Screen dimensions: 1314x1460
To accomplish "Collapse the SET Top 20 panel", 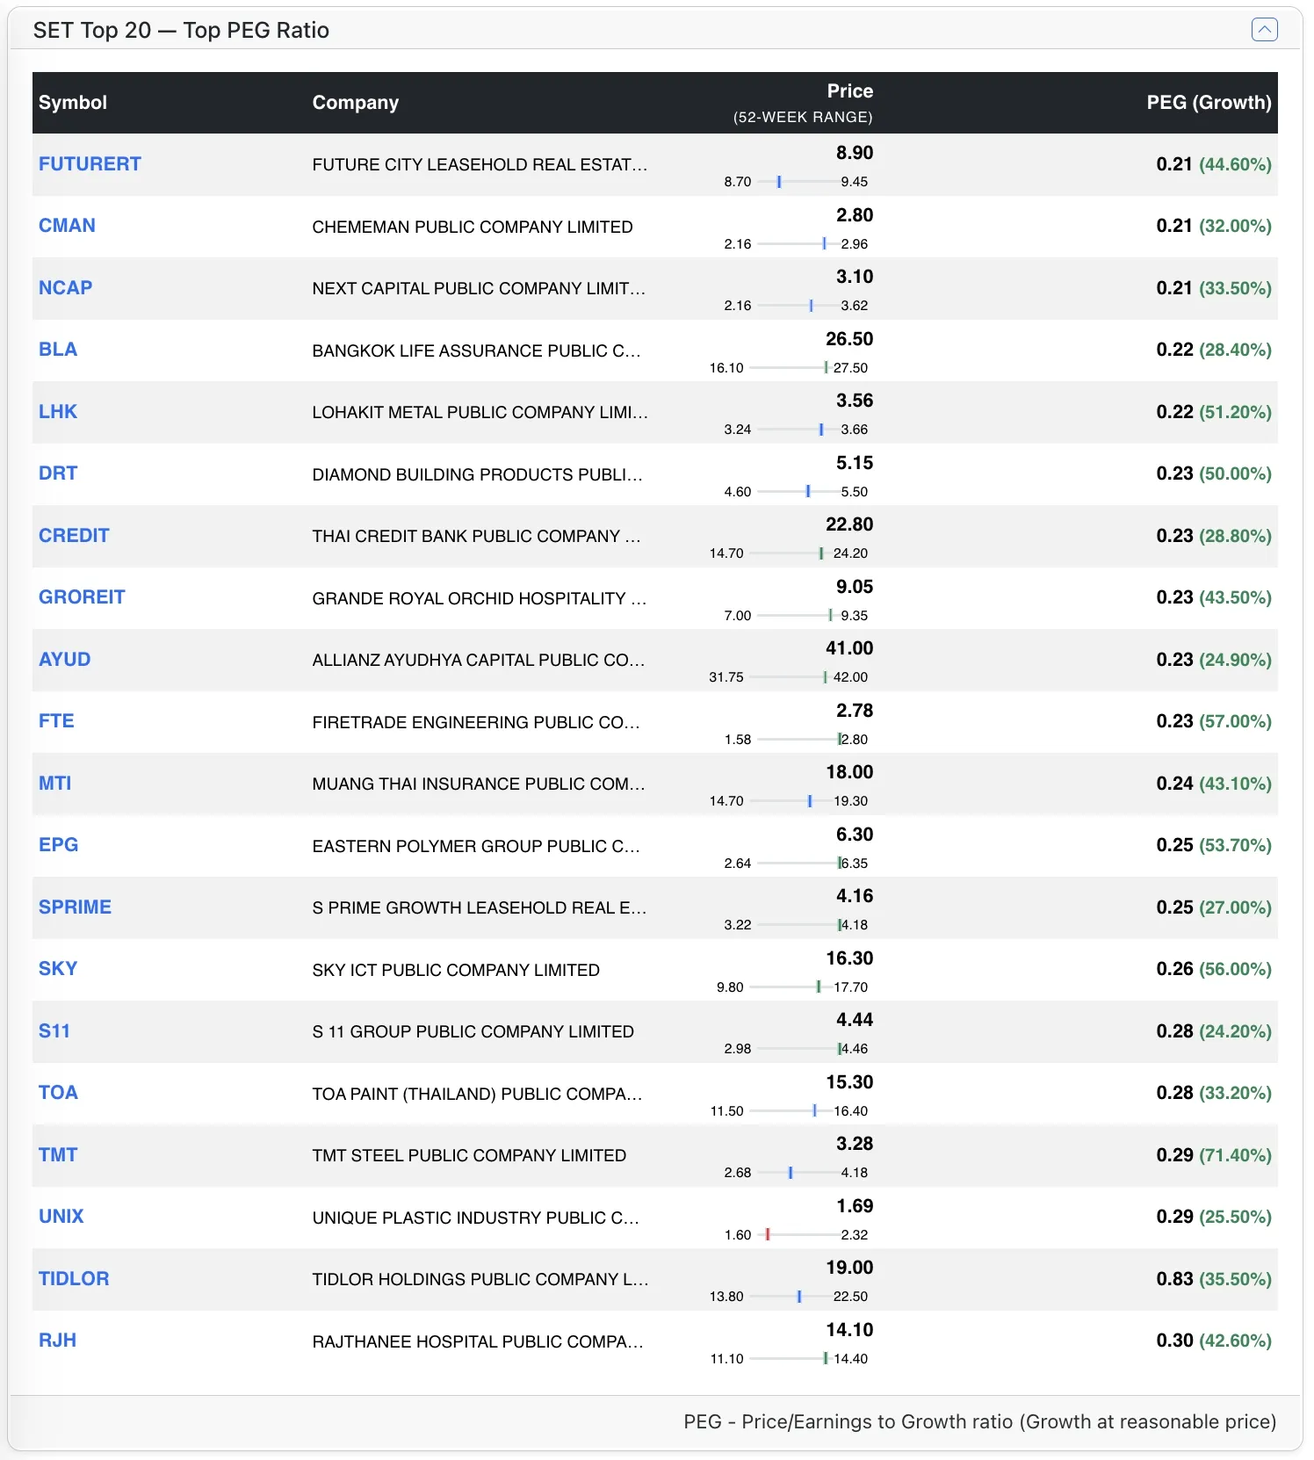I will (x=1264, y=30).
